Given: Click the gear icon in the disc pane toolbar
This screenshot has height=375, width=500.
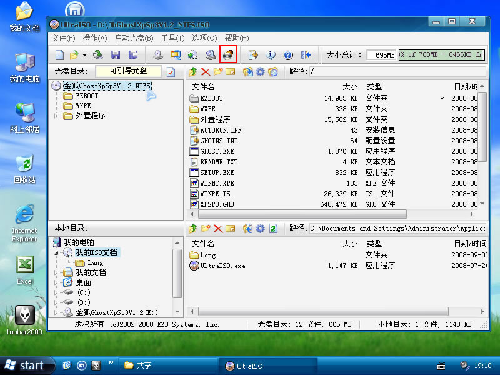Looking at the screenshot, I should click(x=261, y=71).
